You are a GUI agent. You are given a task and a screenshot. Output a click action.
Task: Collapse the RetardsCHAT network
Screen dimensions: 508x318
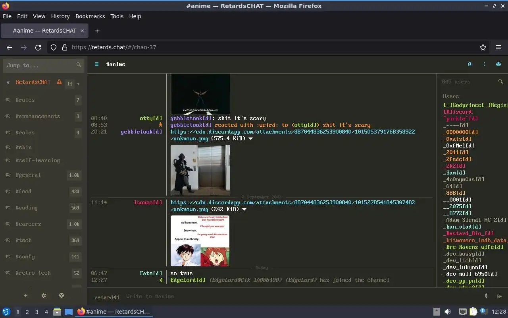click(8, 83)
